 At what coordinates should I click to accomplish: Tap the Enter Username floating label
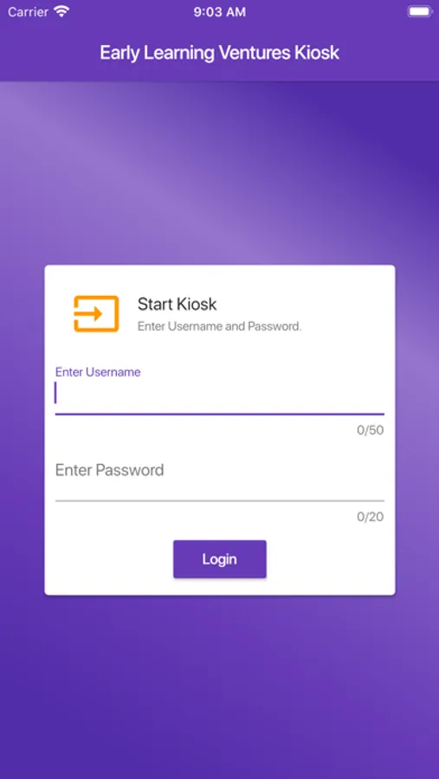pyautogui.click(x=98, y=372)
